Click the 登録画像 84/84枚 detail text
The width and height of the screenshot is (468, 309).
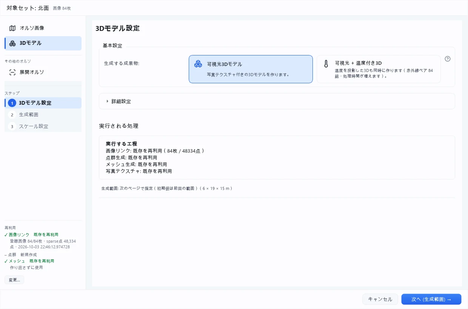click(43, 244)
